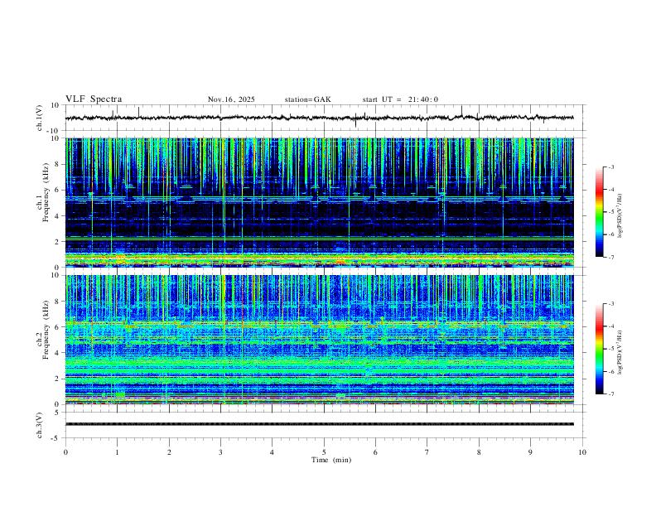The height and width of the screenshot is (507, 656).
Task: Click time axis tick label "5"
Action: [x=324, y=452]
